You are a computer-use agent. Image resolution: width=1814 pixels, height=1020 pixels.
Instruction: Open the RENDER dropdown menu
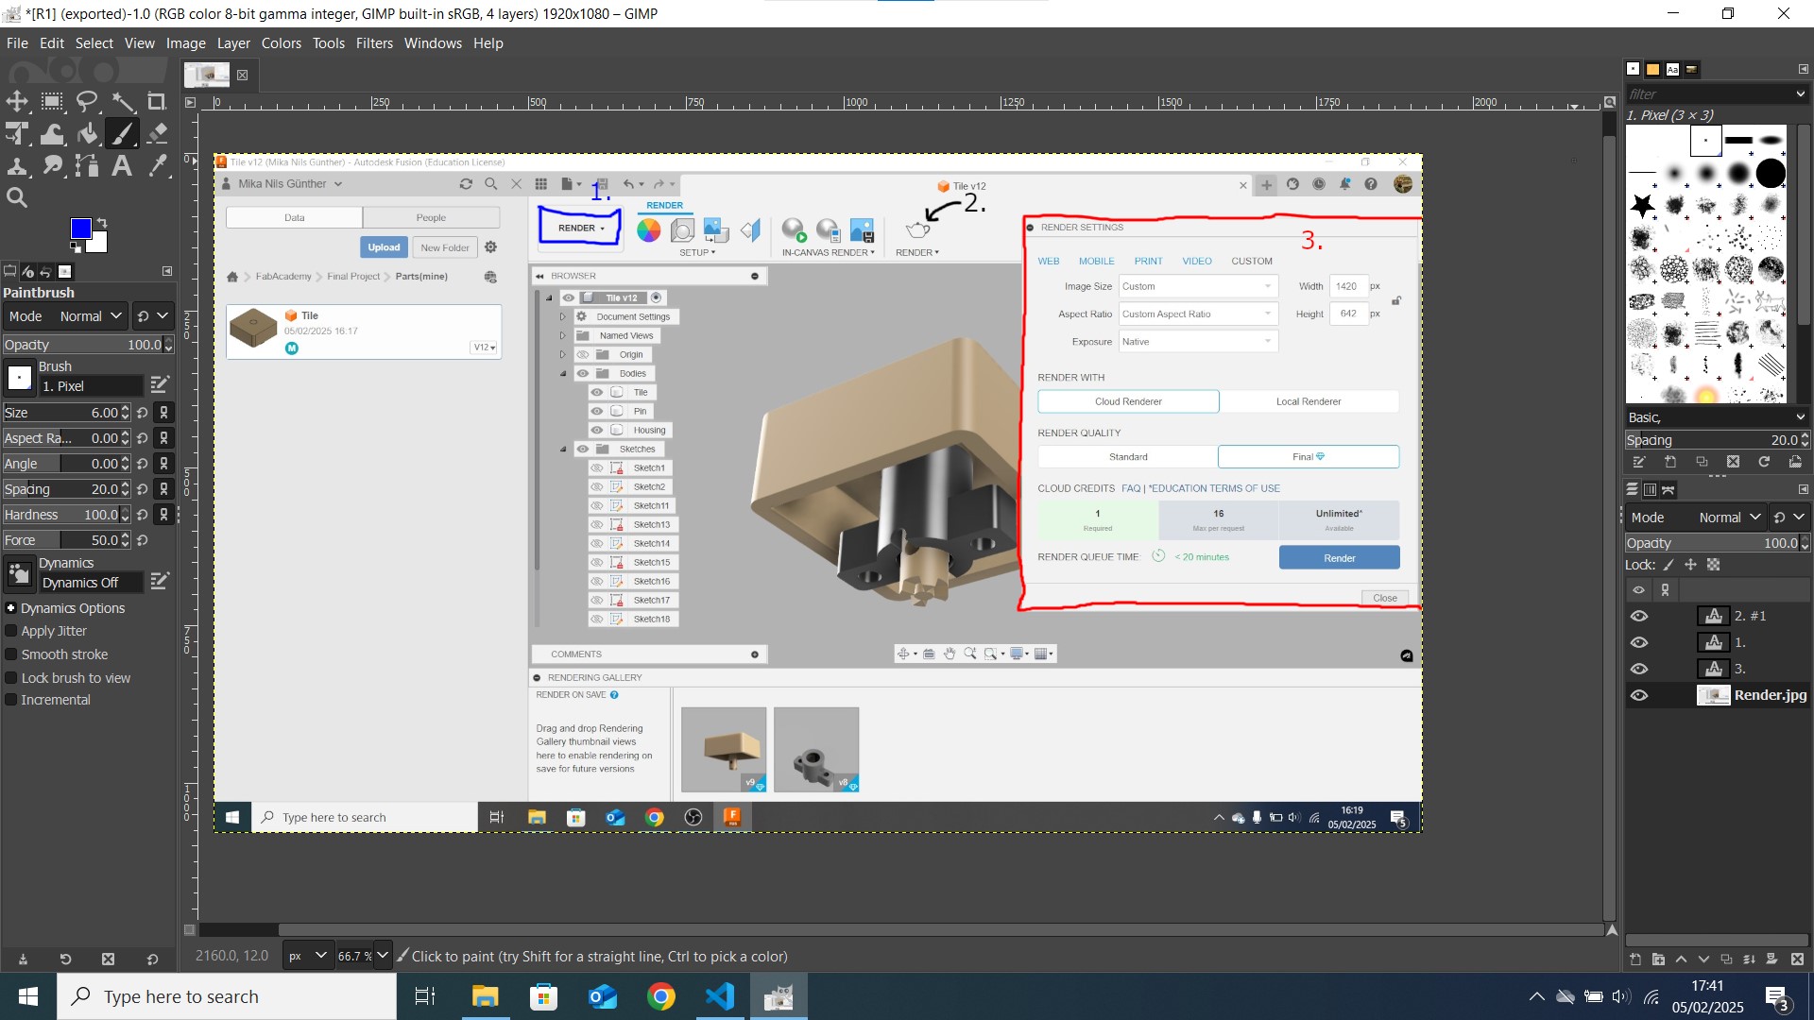tap(579, 228)
